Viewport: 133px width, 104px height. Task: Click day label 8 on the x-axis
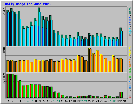(x=36, y=101)
